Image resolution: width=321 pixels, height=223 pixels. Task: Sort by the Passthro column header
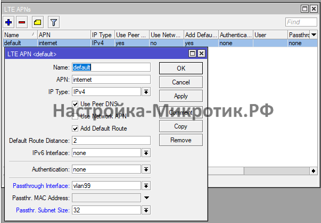299,35
